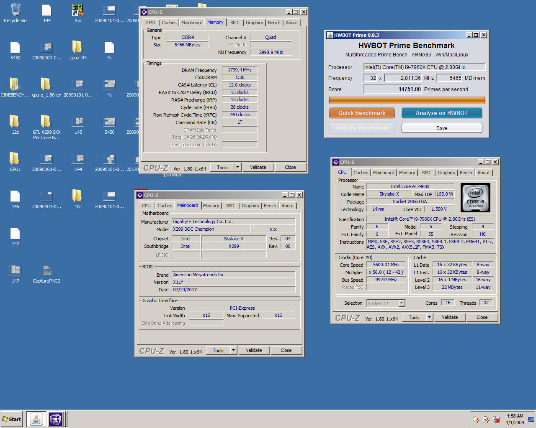The height and width of the screenshot is (428, 536).
Task: Open CPU tab in Mainboard window
Action: pos(146,206)
